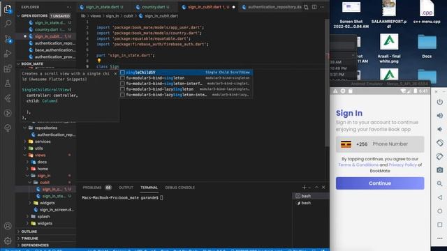Image resolution: width=447 pixels, height=251 pixels.
Task: Click emulator overview square button
Action: pos(439,225)
